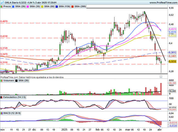Click the 0,4230 level label
178x132 pixels.
[x=4, y=36]
